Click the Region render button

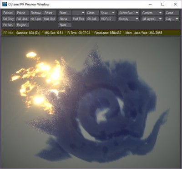pyautogui.click(x=22, y=25)
